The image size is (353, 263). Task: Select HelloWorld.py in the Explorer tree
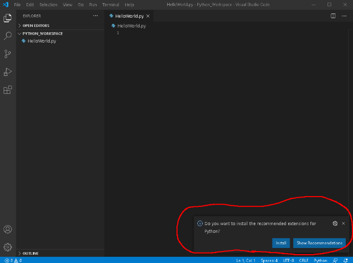coord(60,41)
